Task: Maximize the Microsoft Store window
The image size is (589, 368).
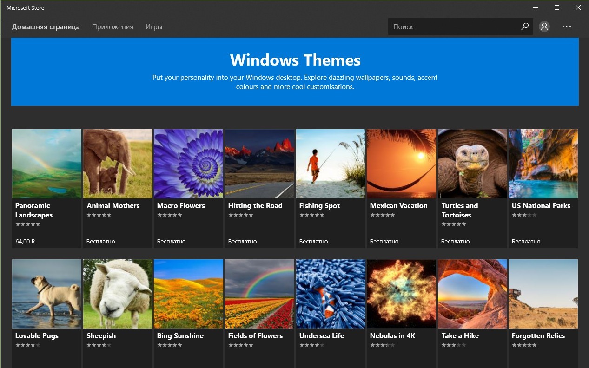Action: click(556, 7)
